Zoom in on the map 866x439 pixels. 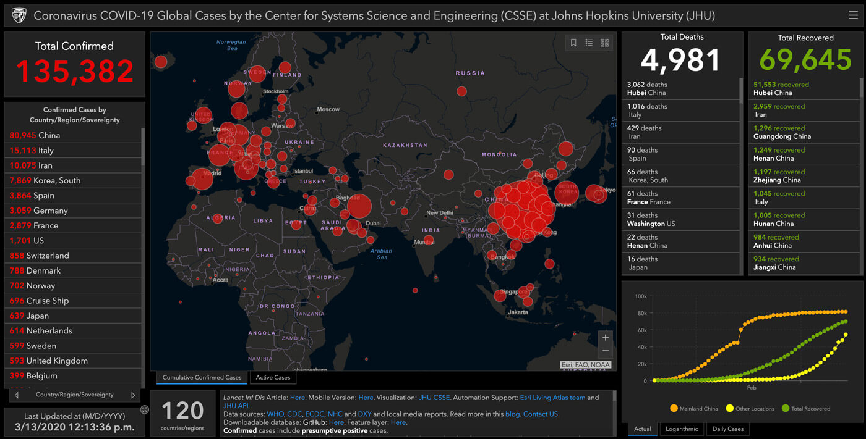pos(606,338)
